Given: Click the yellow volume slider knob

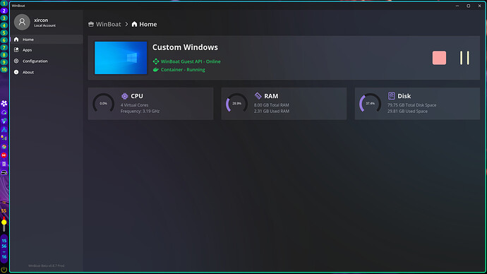Looking at the screenshot, I should [x=4, y=222].
